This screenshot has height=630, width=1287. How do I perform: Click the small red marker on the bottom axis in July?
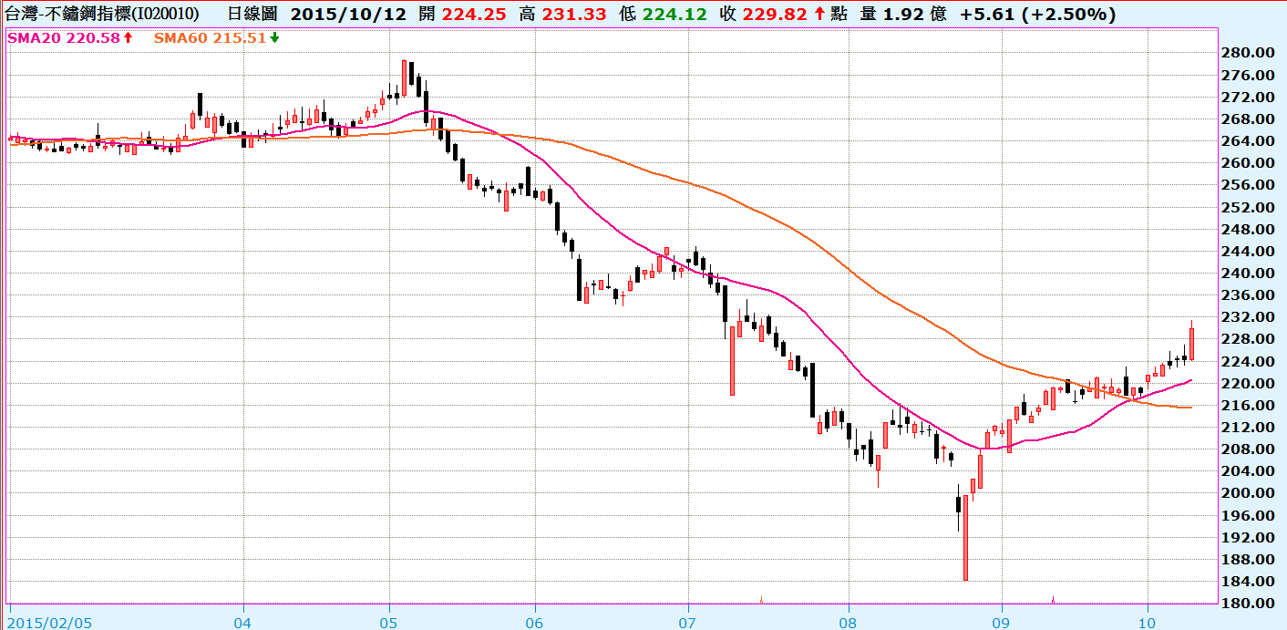(760, 599)
